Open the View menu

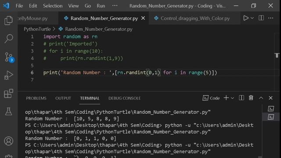(x=73, y=6)
